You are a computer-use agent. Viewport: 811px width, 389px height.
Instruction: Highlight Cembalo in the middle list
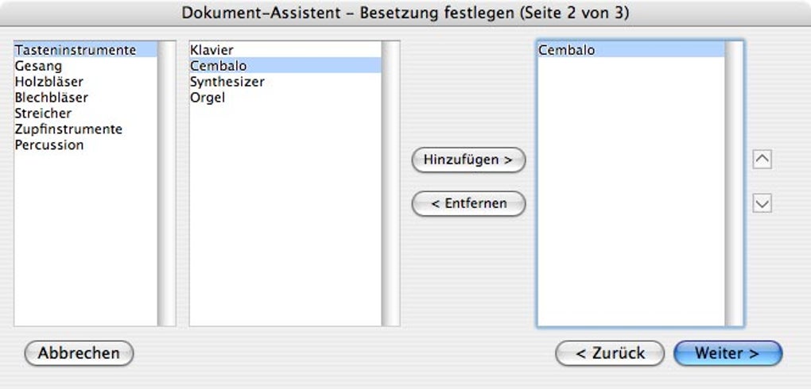218,66
